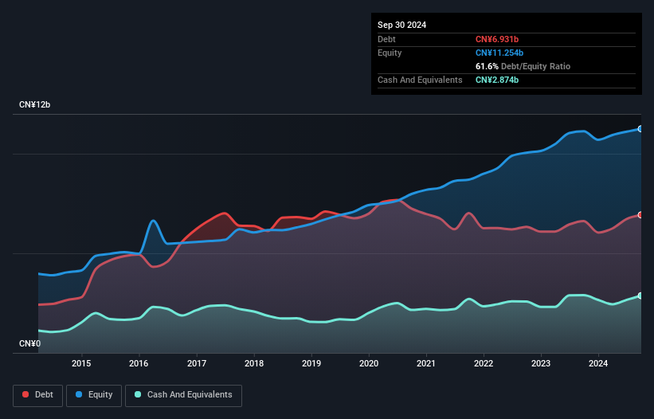This screenshot has height=419, width=654.
Task: Click the 2017 x-axis label
Action: pos(197,363)
